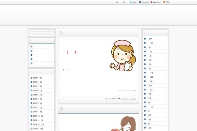This screenshot has width=197, height=131.
Task: Open the 2015 7 (9) archive
Action: (37, 86)
